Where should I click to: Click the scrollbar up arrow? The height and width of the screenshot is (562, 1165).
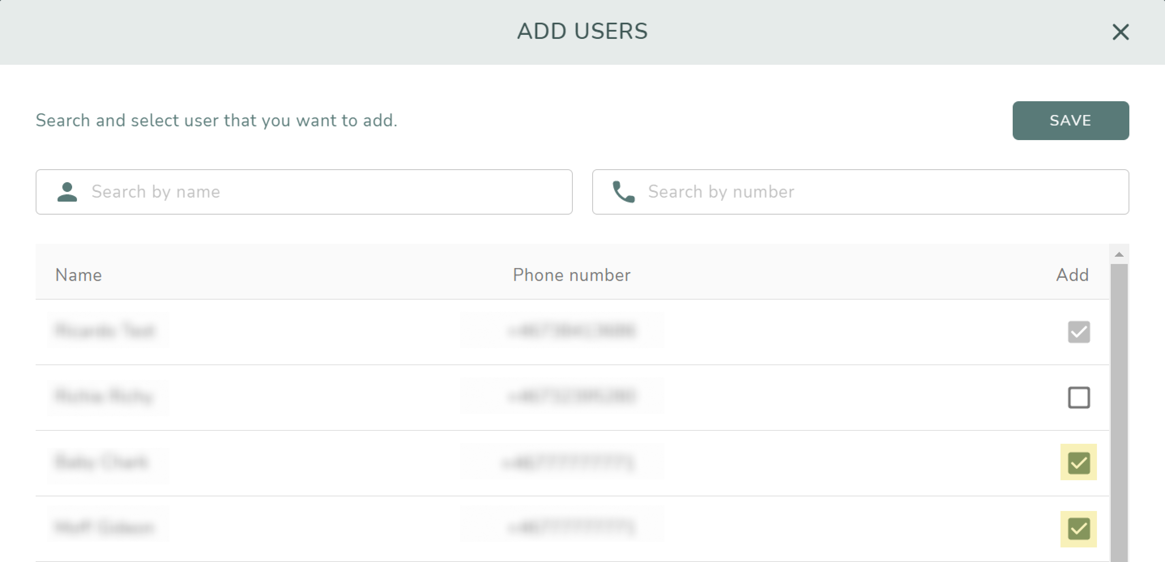(1119, 255)
